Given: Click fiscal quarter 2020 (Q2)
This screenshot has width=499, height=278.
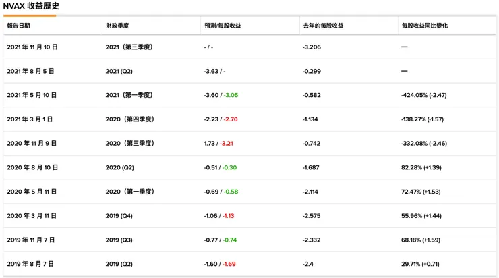Looking at the screenshot, I should 119,167.
